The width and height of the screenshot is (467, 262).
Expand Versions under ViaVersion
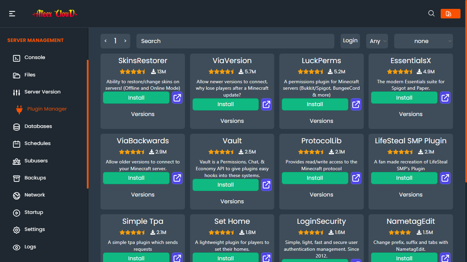tap(232, 121)
